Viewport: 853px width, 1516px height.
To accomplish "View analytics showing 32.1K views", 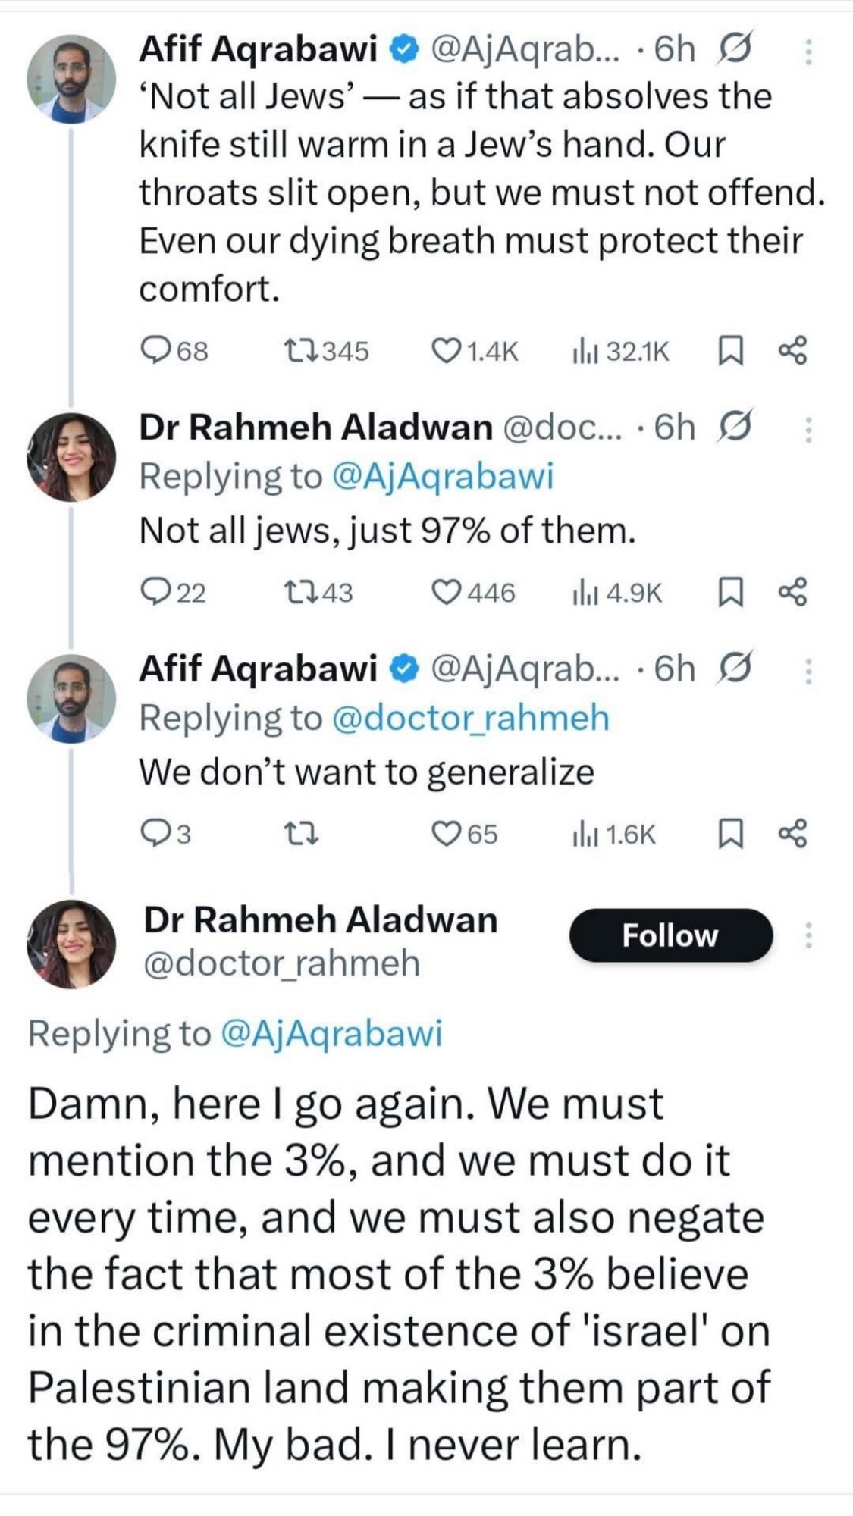I will (621, 350).
